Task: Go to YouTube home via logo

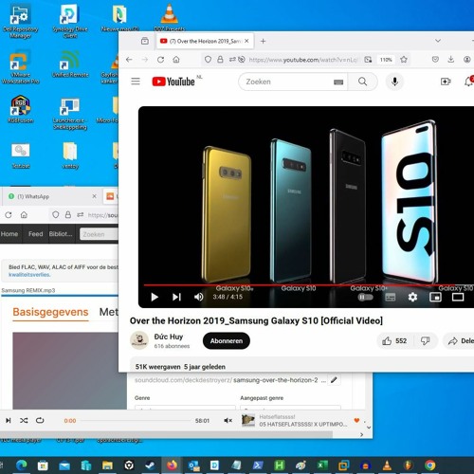Action: pyautogui.click(x=173, y=82)
